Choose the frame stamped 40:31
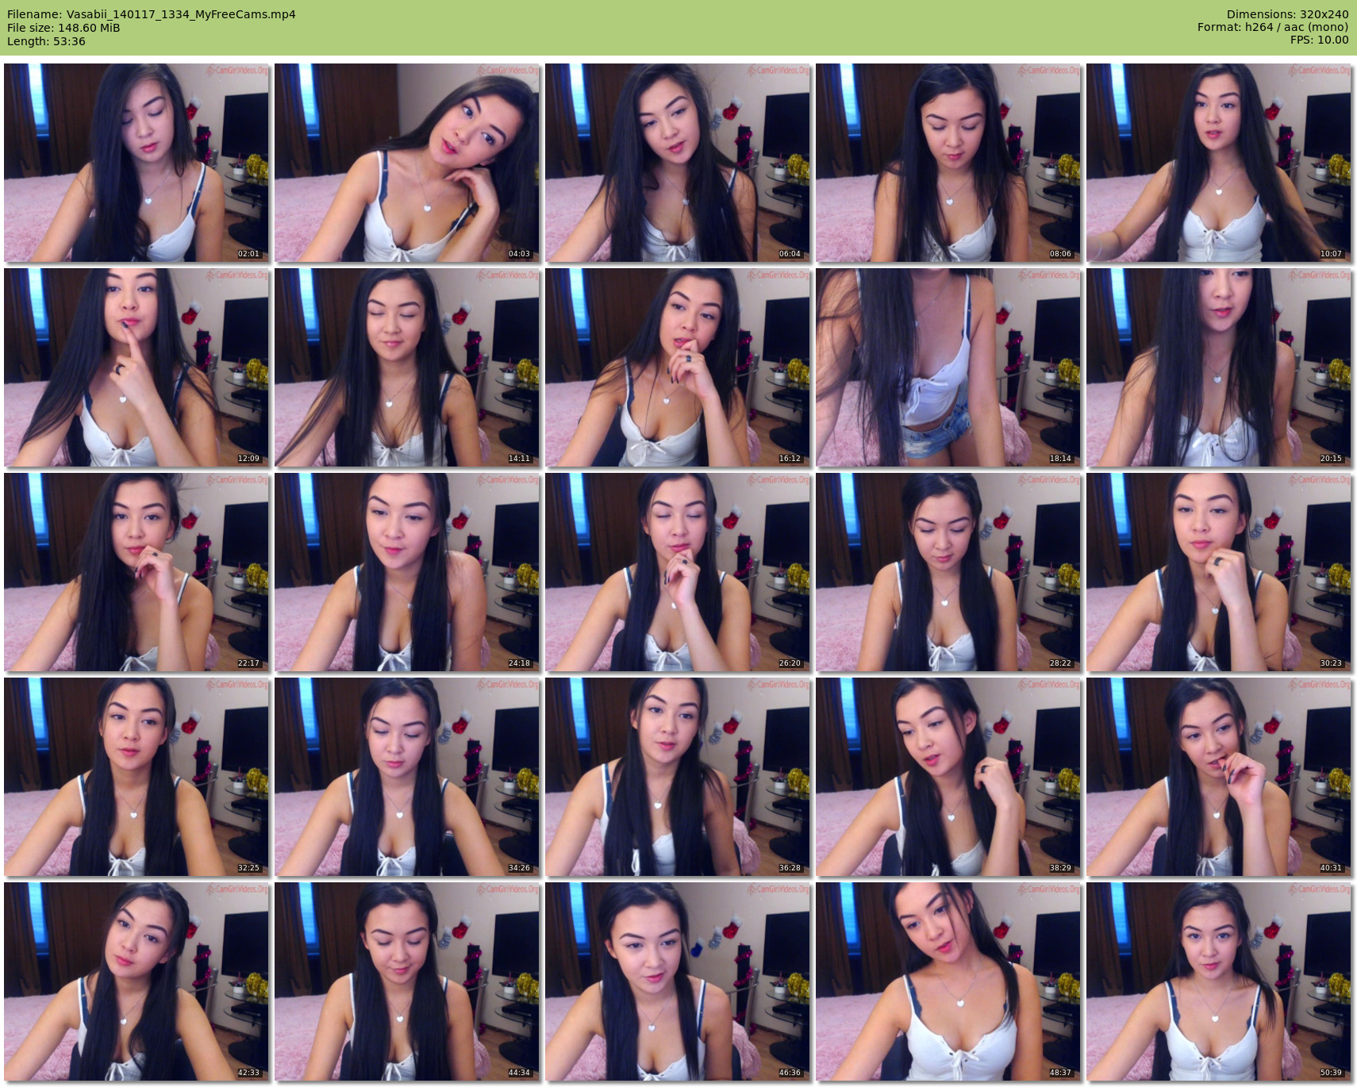This screenshot has height=1087, width=1357. pyautogui.click(x=1219, y=777)
